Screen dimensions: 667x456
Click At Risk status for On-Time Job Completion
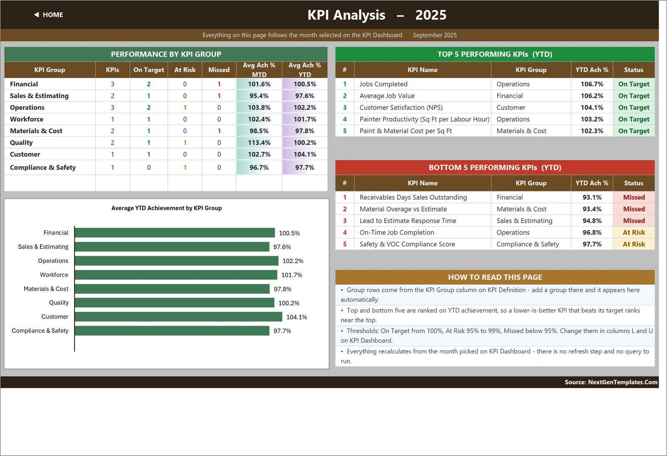[634, 233]
